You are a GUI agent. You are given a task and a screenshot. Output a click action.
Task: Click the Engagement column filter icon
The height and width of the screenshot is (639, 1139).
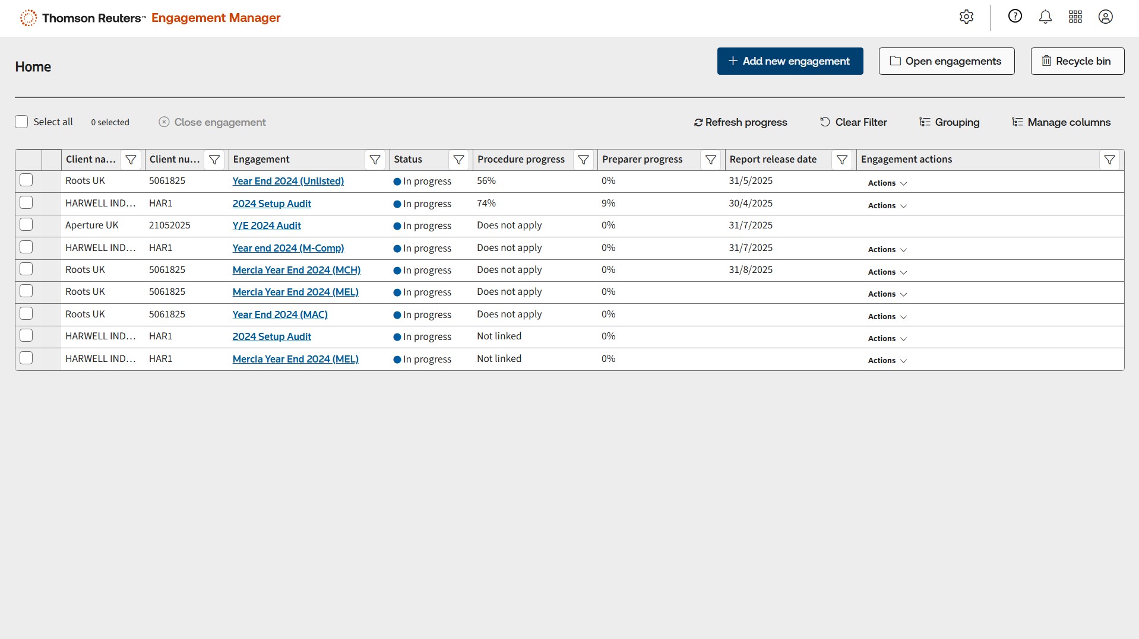click(375, 160)
